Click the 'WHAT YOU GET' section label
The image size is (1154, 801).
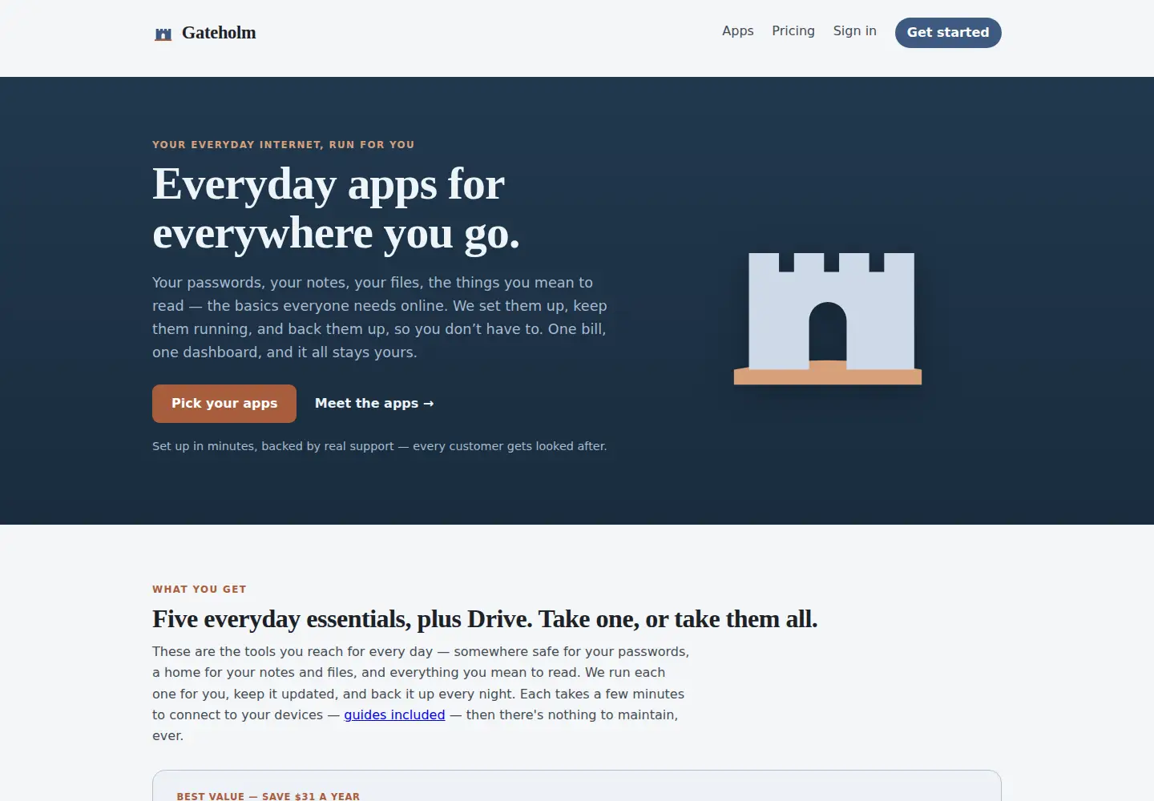(x=200, y=590)
